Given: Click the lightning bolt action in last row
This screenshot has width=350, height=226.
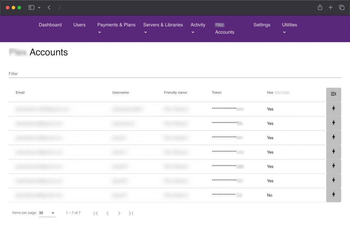Looking at the screenshot, I should pos(334,194).
